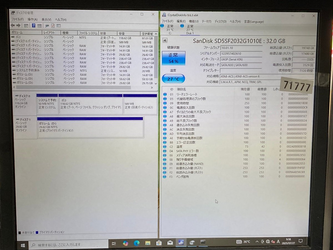Image resolution: width=333 pixels, height=250 pixels.
Task: Click the serial number field 122957402610
Action: [241, 53]
